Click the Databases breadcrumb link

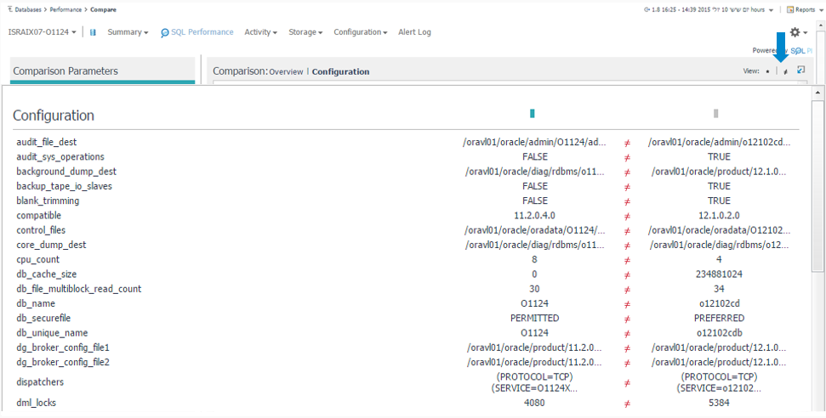click(31, 9)
